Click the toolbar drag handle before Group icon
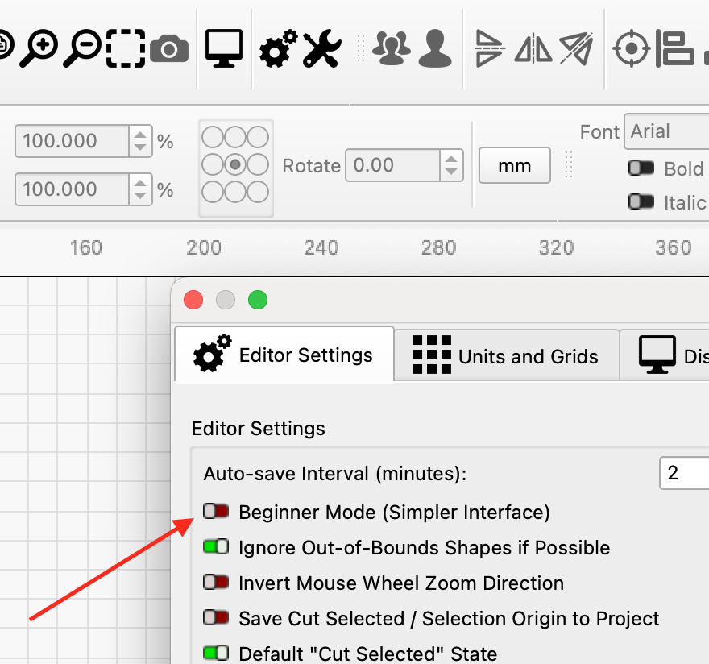Viewport: 709px width, 664px height. 361,48
